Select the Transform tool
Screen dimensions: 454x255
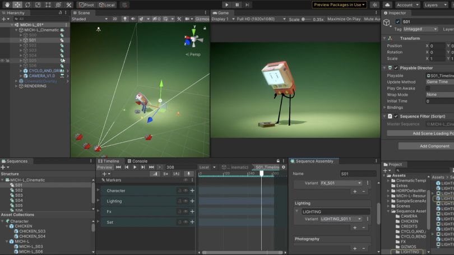point(58,4)
